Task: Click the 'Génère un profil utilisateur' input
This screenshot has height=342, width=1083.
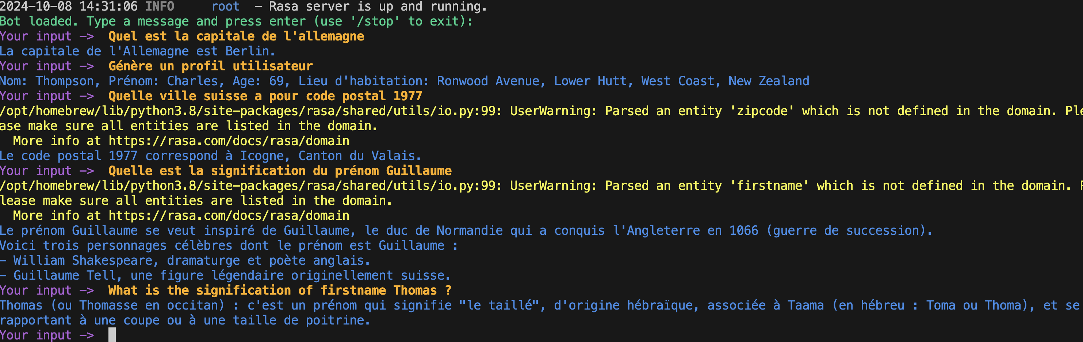Action: (210, 66)
